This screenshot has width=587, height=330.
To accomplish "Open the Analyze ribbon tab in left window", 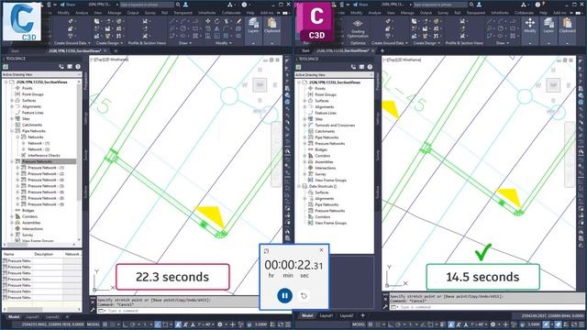I will [82, 13].
